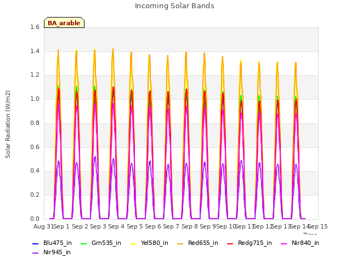Viewport: 351px width, 263px height.
Task: Click the Nir945_in purple legend swatch
Action: coord(36,253)
